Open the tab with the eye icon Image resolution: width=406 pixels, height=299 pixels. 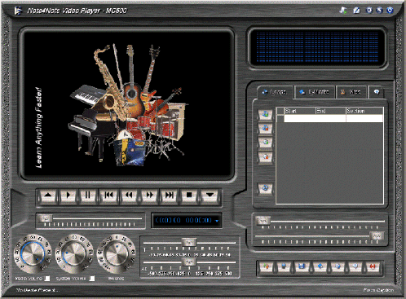tap(376, 92)
